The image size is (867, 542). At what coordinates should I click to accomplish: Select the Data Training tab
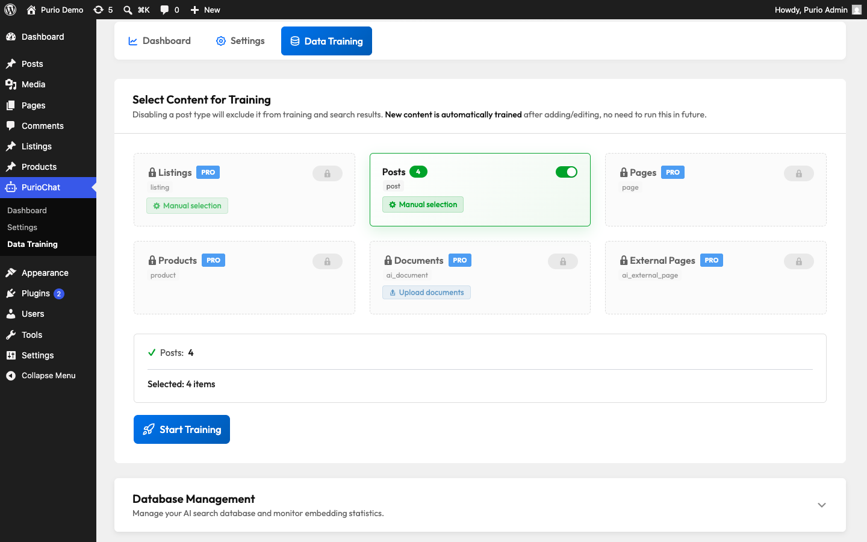tap(326, 41)
